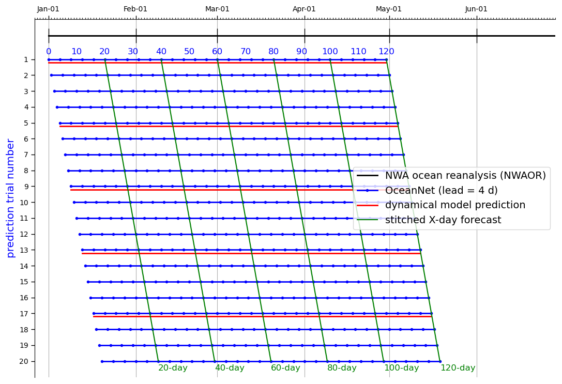Click blue day number 0 on axis
The image size is (562, 384).
[x=49, y=52]
